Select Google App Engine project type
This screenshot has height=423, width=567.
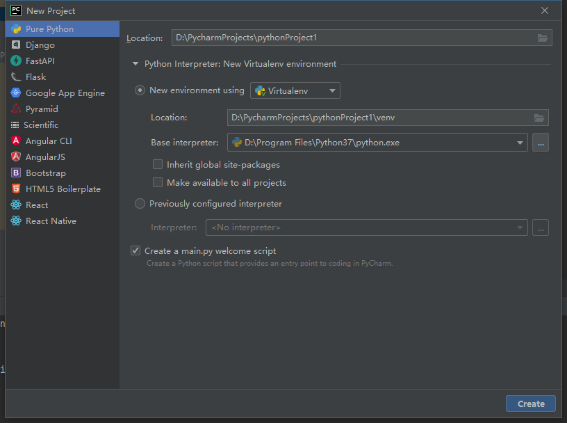[x=63, y=93]
